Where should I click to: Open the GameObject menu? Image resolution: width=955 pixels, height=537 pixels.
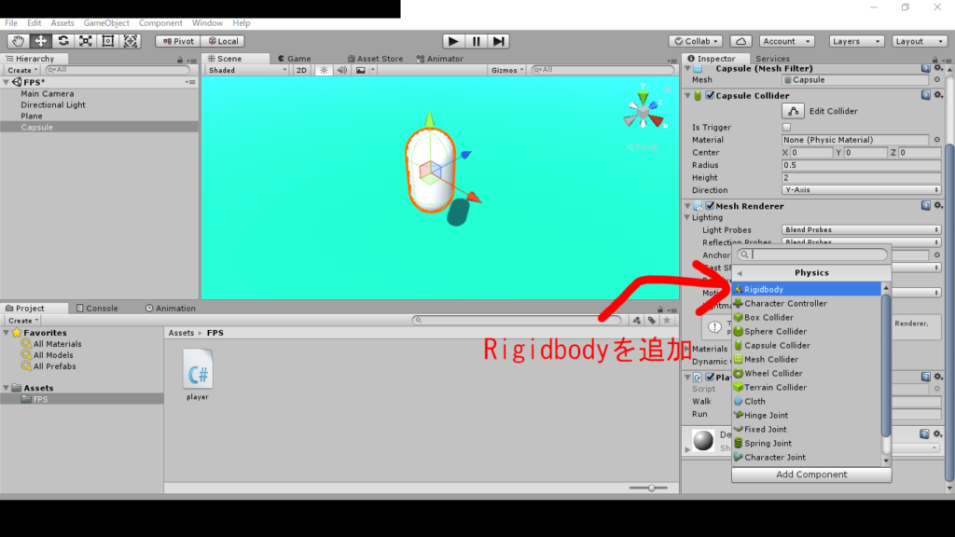pyautogui.click(x=106, y=22)
